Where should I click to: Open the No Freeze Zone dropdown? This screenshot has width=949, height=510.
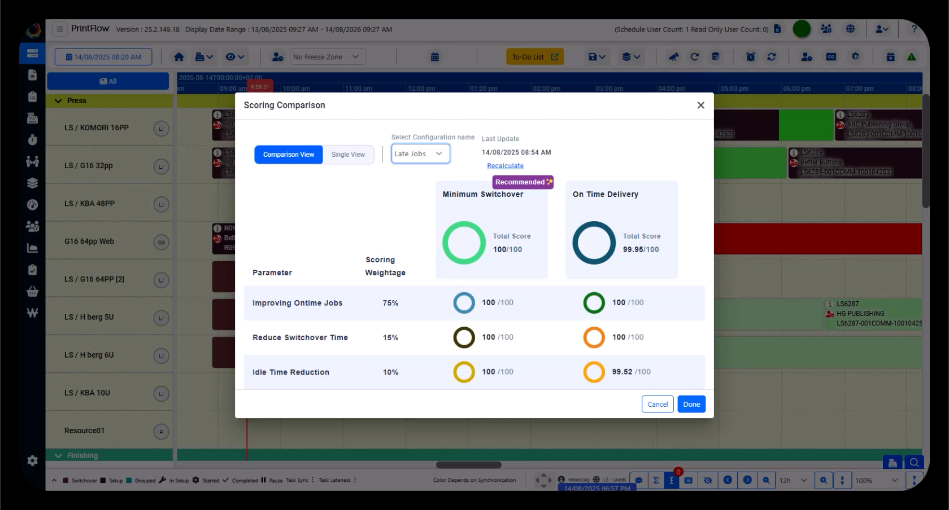[328, 56]
